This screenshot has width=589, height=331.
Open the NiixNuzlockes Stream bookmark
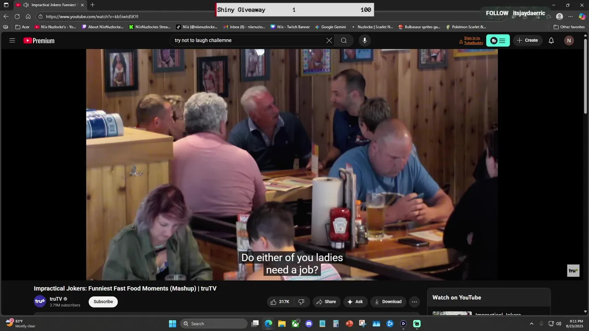click(x=150, y=27)
